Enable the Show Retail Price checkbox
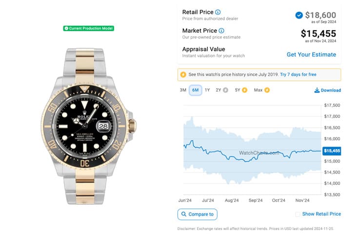Viewport: 356px width, 235px height. click(x=297, y=214)
